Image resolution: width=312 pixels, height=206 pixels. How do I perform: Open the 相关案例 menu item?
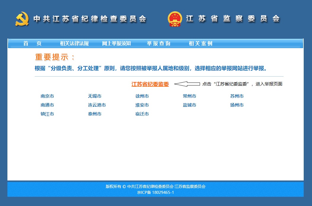tap(201, 43)
